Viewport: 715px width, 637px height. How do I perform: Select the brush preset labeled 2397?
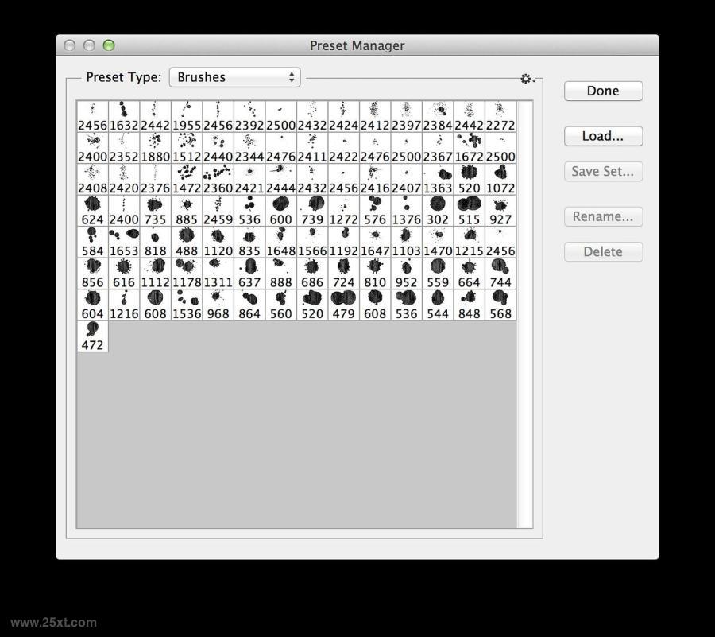click(x=406, y=117)
